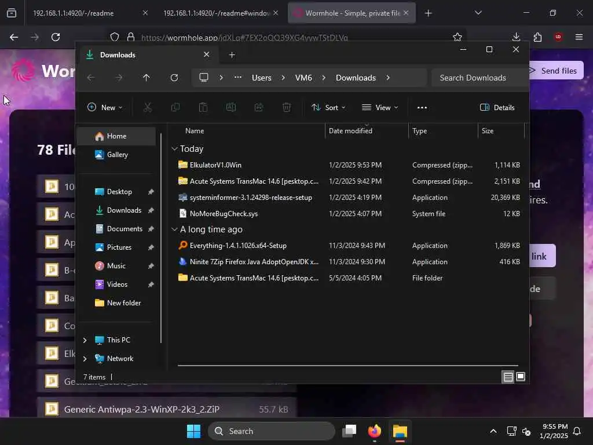Go forward in Explorer navigation

119,78
